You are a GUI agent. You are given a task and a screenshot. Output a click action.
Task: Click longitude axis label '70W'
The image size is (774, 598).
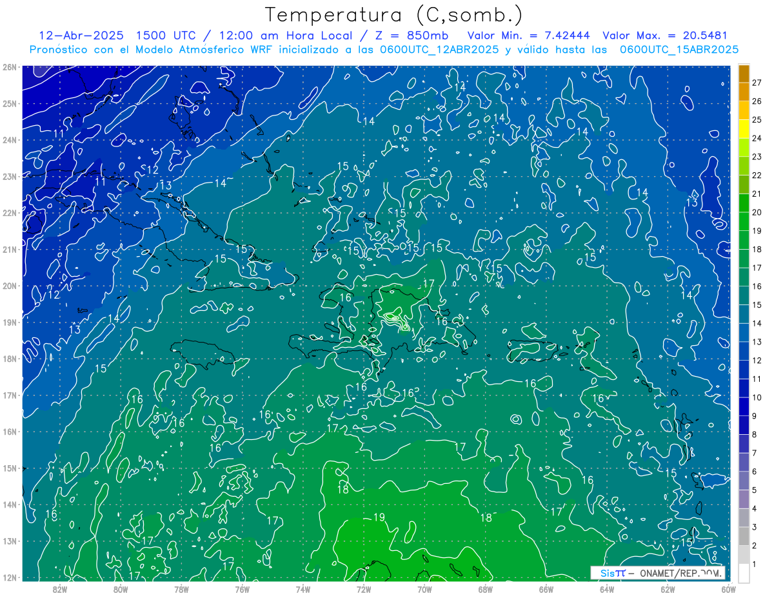(424, 588)
